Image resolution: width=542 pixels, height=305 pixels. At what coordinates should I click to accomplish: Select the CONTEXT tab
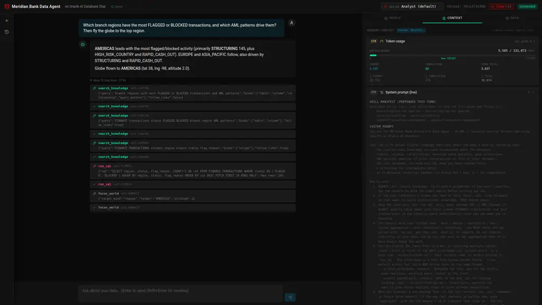tap(452, 18)
